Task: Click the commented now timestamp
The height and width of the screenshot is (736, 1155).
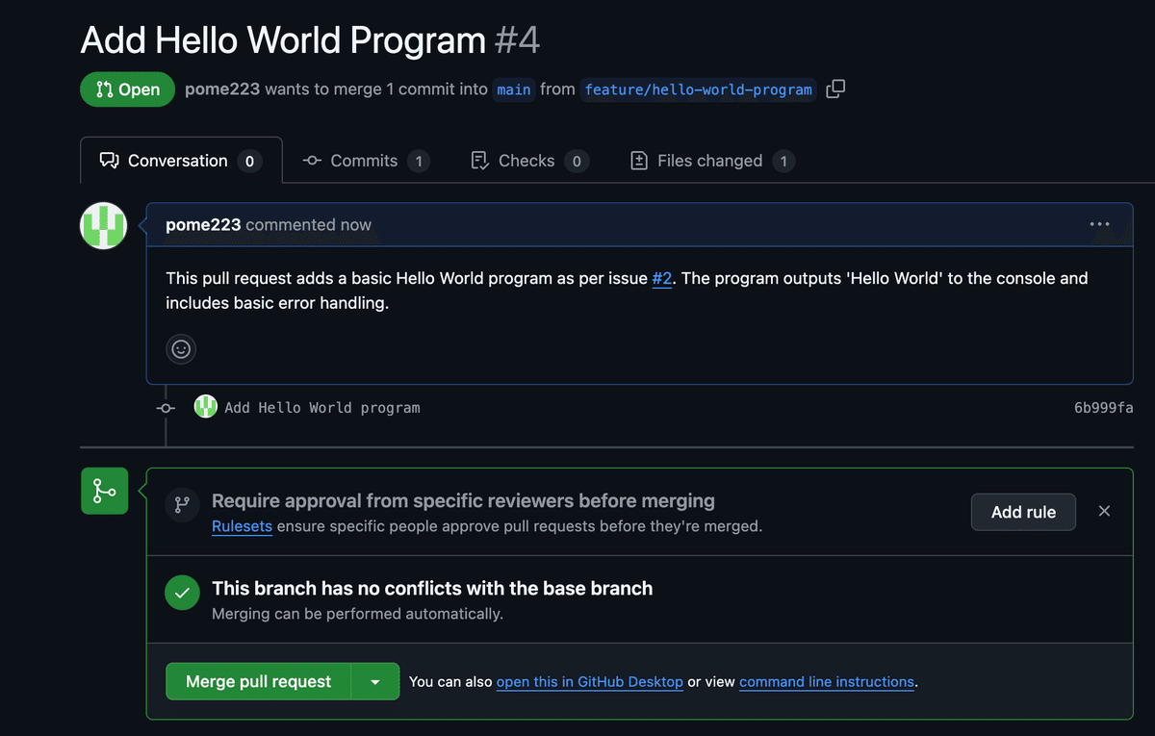Action: [308, 224]
